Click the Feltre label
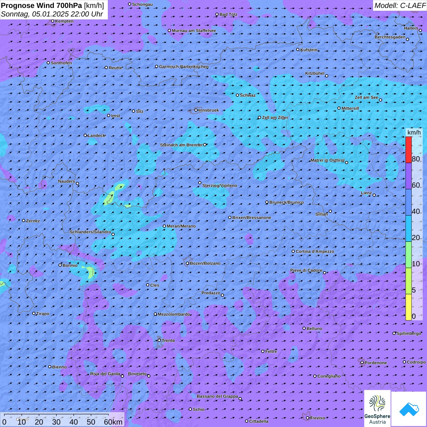This screenshot has width=427, height=427. pos(271,351)
